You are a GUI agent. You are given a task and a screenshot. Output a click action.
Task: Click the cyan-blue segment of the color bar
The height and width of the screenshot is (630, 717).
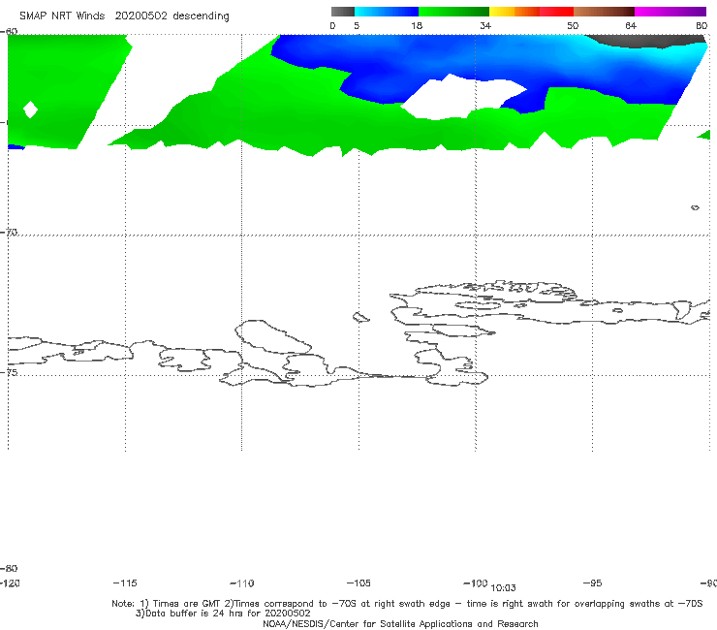tap(387, 12)
